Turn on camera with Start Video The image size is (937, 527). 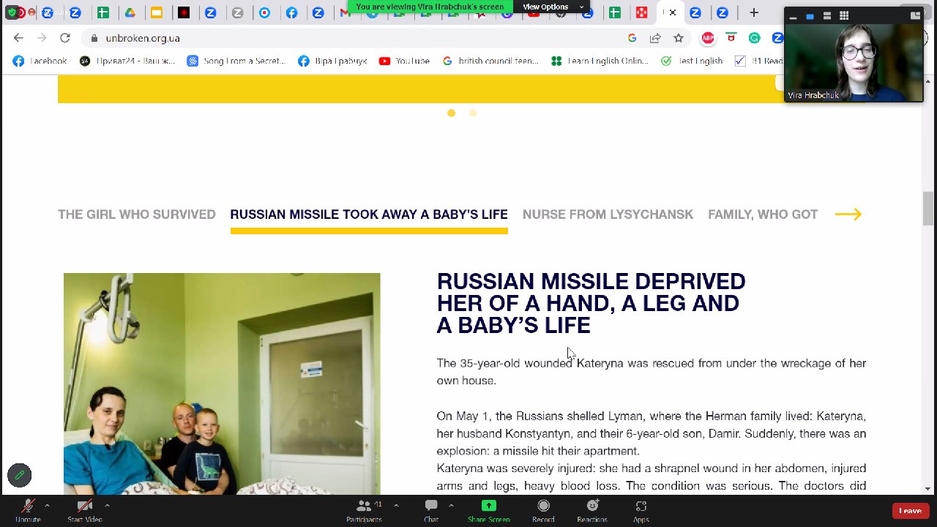click(x=85, y=510)
